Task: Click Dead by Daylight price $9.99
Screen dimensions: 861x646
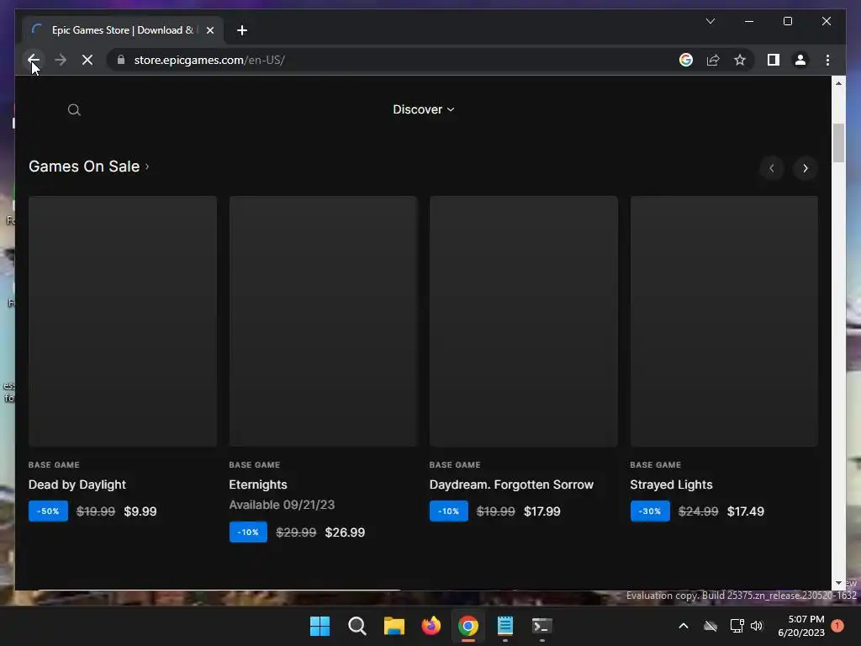Action: tap(140, 511)
